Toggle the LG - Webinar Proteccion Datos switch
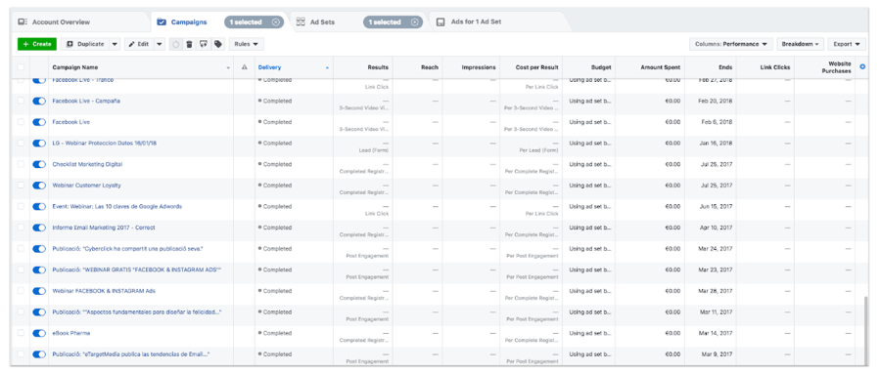Image resolution: width=881 pixels, height=373 pixels. [x=39, y=144]
